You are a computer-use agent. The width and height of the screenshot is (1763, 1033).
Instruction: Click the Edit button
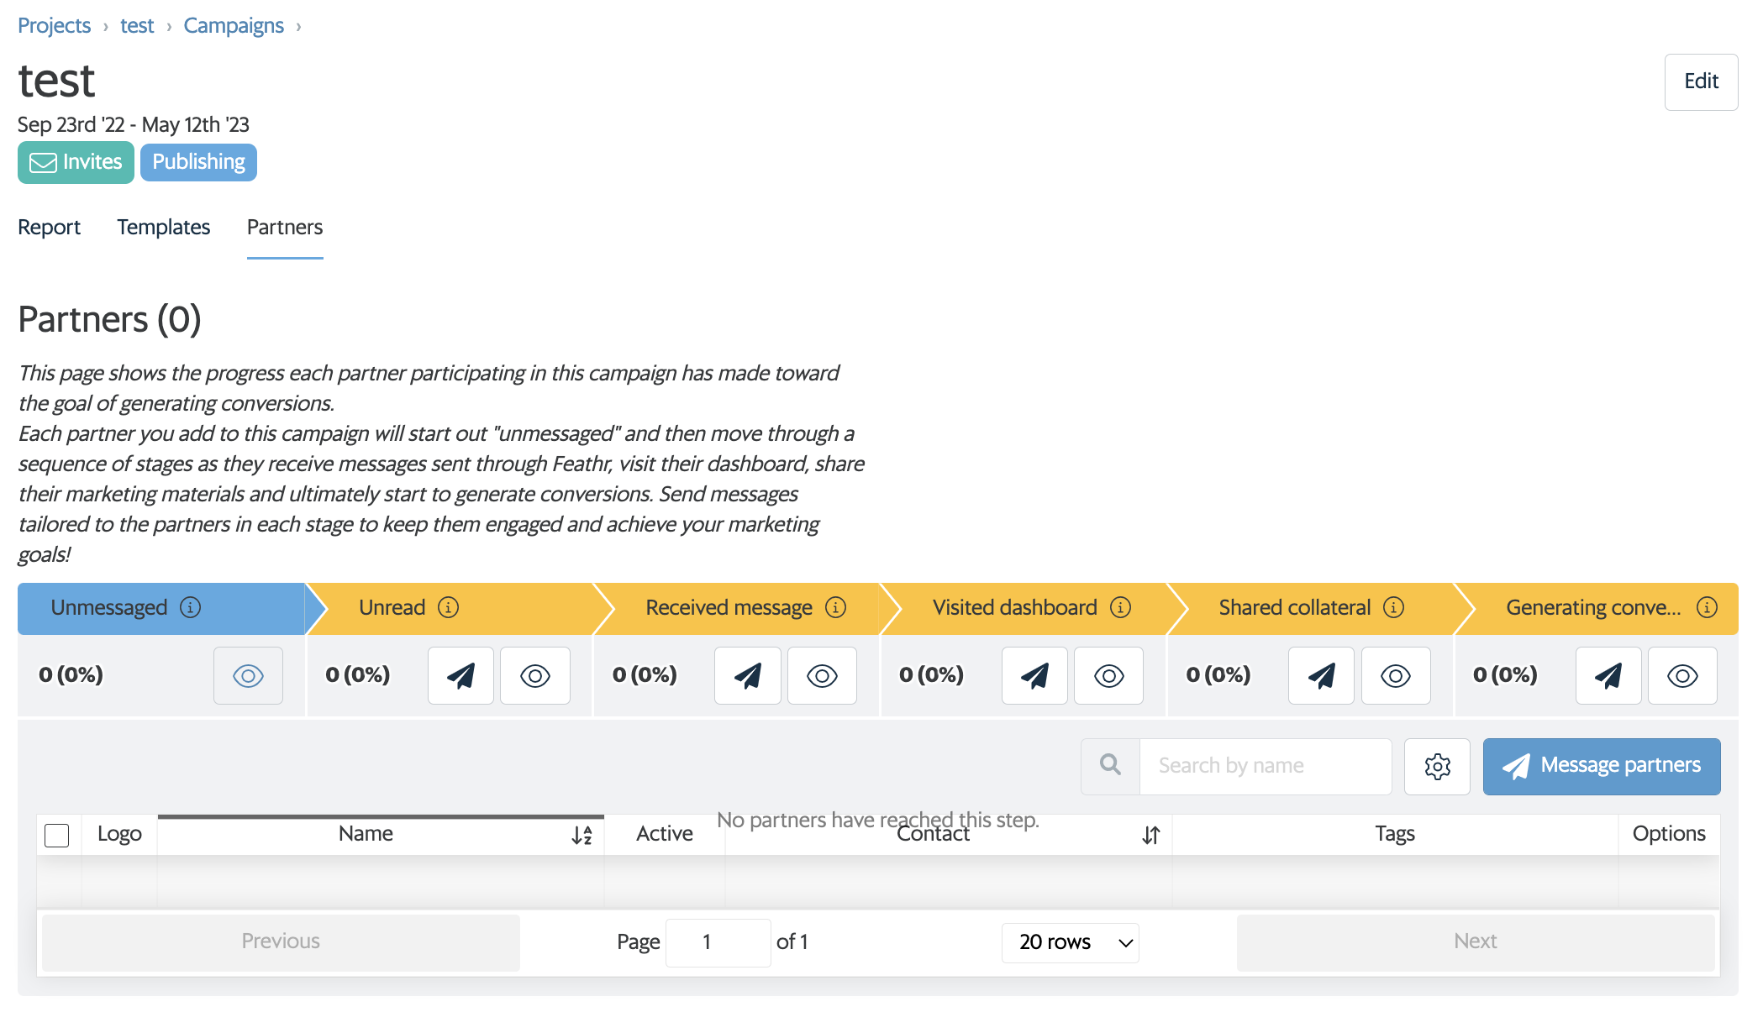coord(1701,81)
